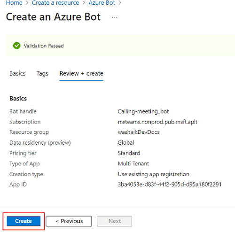The width and height of the screenshot is (235, 232).
Task: Select the subscription value msteams.nonprod.pub.msft.aplt
Action: 157,122
